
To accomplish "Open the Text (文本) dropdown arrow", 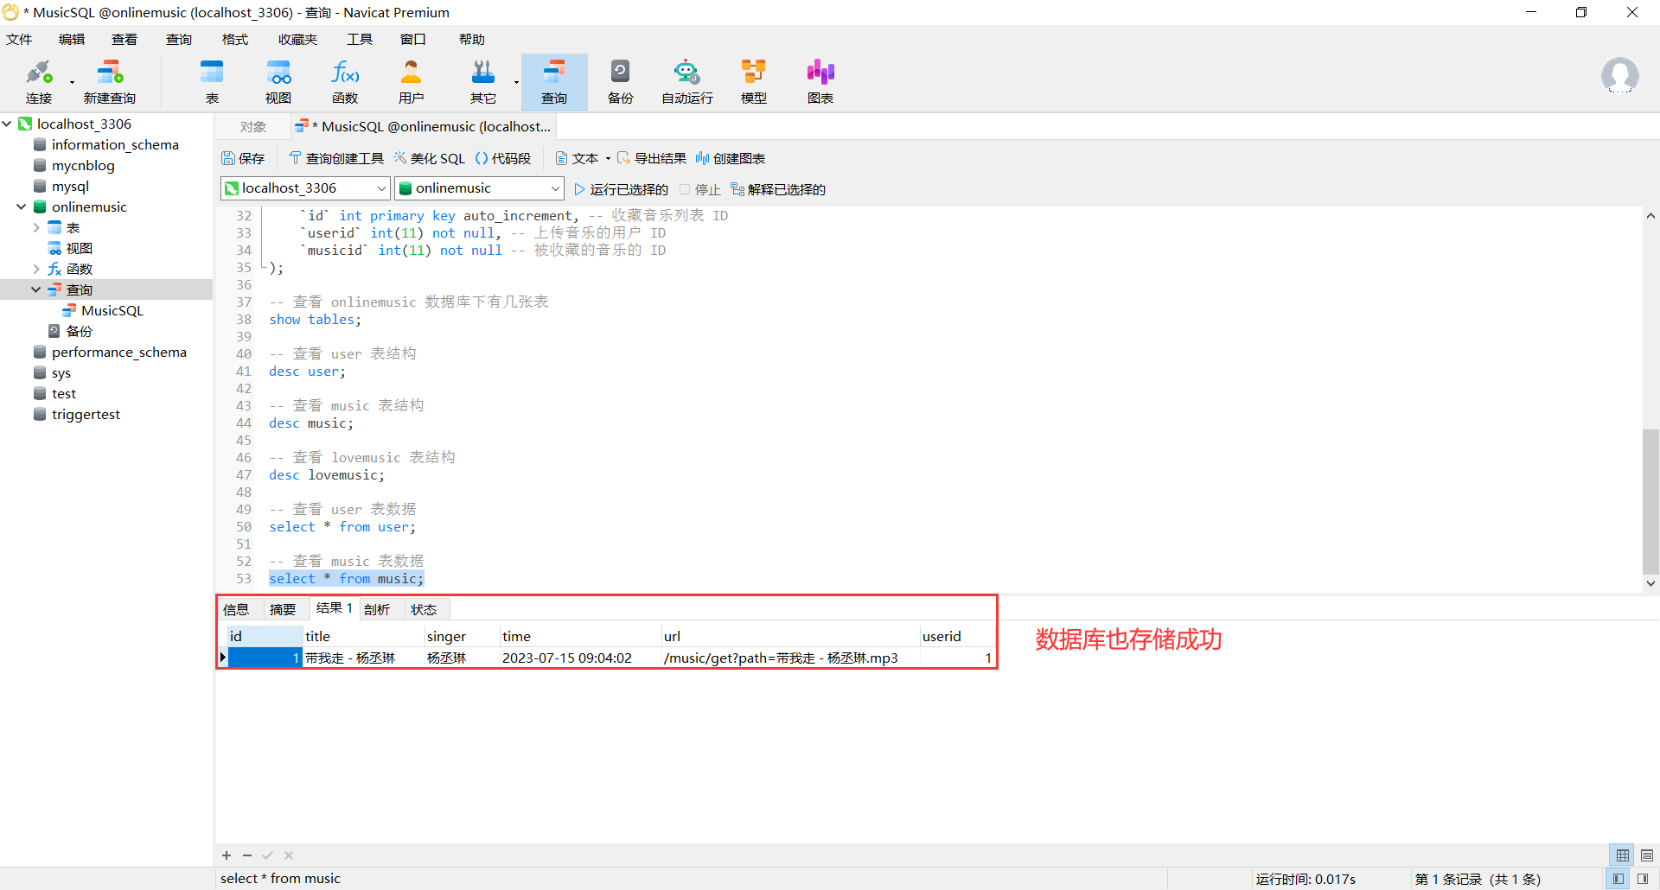I will [608, 159].
